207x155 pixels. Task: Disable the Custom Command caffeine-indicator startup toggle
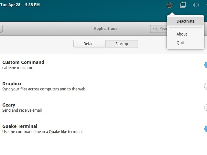tap(205, 65)
